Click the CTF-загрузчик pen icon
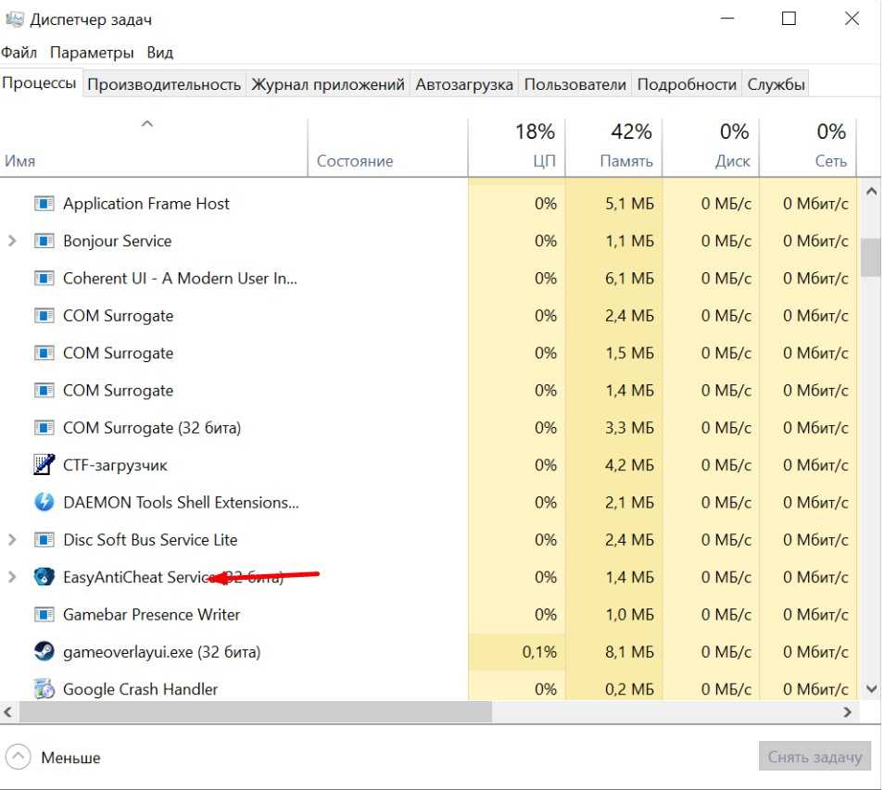The width and height of the screenshot is (884, 790). (44, 465)
